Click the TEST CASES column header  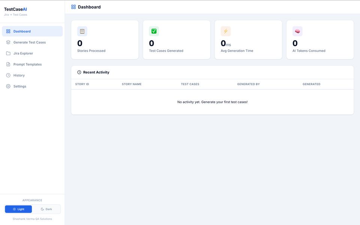pyautogui.click(x=190, y=84)
